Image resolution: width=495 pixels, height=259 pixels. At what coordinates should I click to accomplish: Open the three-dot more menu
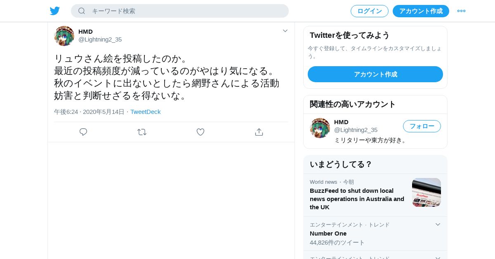coord(461,11)
